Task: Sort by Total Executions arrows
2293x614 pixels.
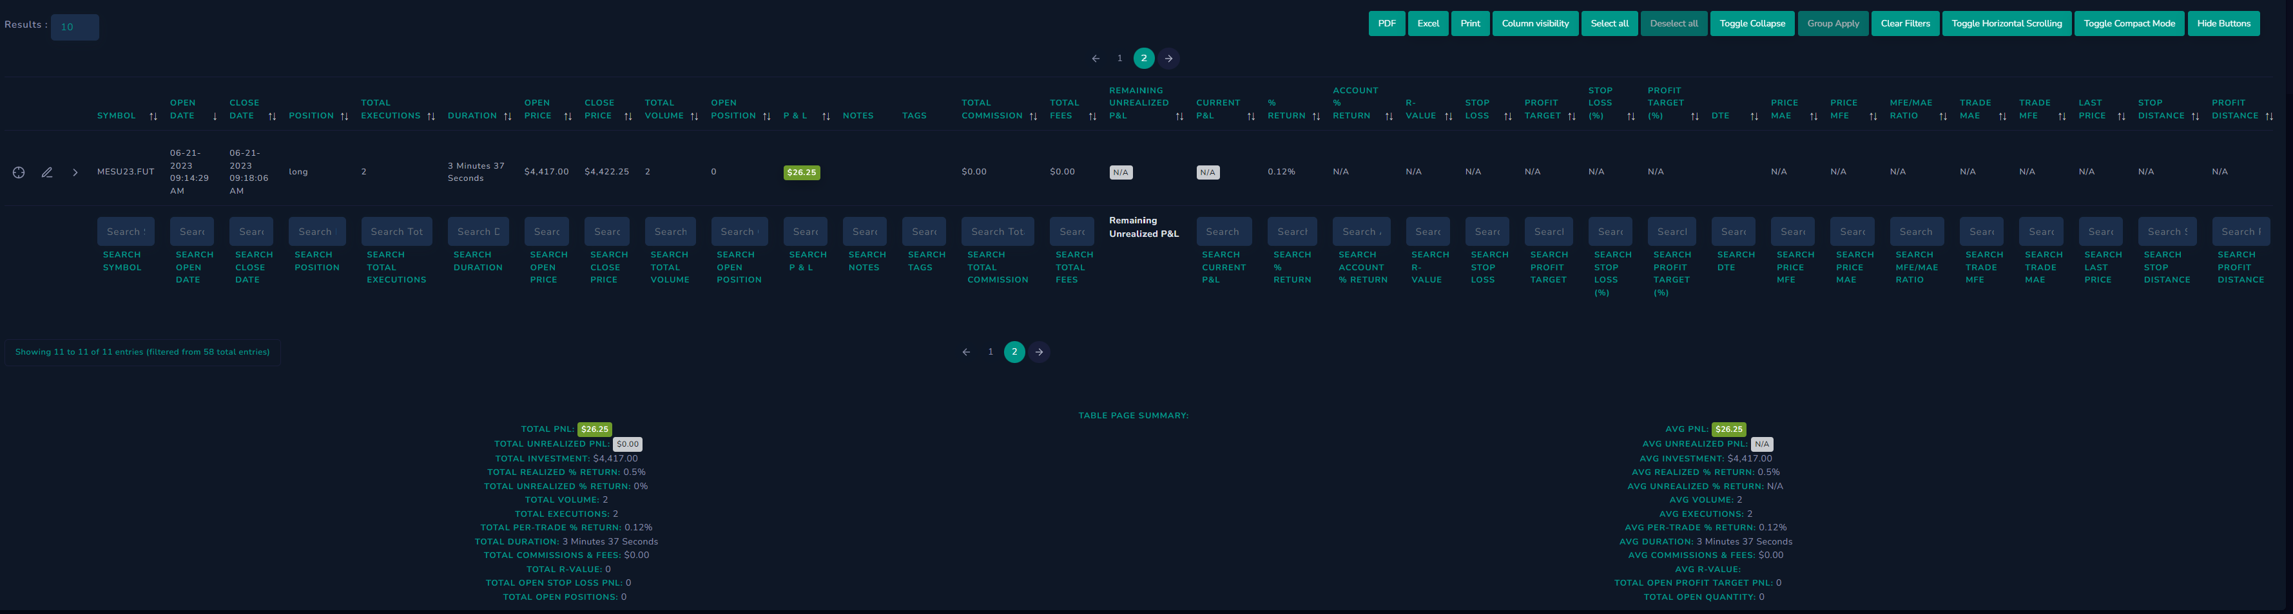Action: click(431, 116)
